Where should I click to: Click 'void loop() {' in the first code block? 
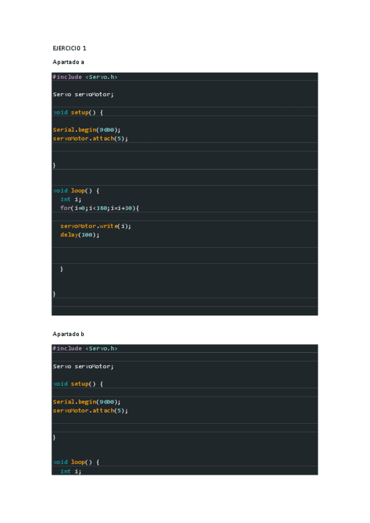(76, 191)
